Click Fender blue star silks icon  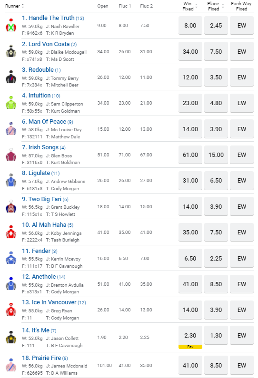[x=11, y=258]
